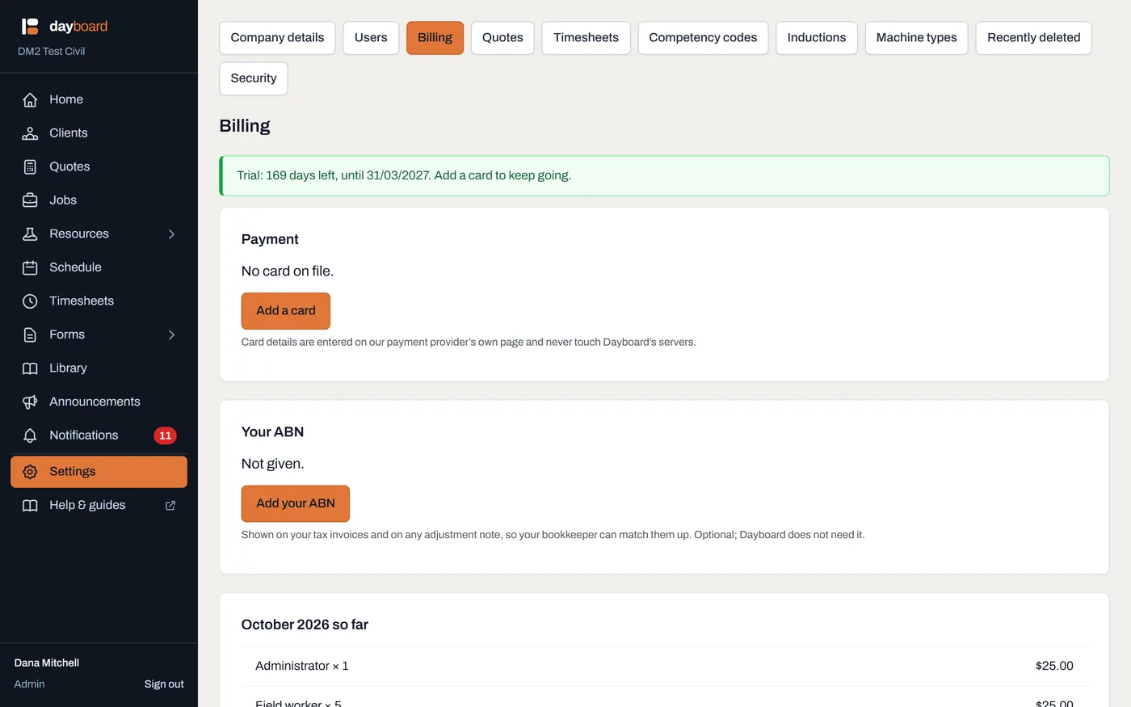Click the Notifications bell icon

click(30, 436)
